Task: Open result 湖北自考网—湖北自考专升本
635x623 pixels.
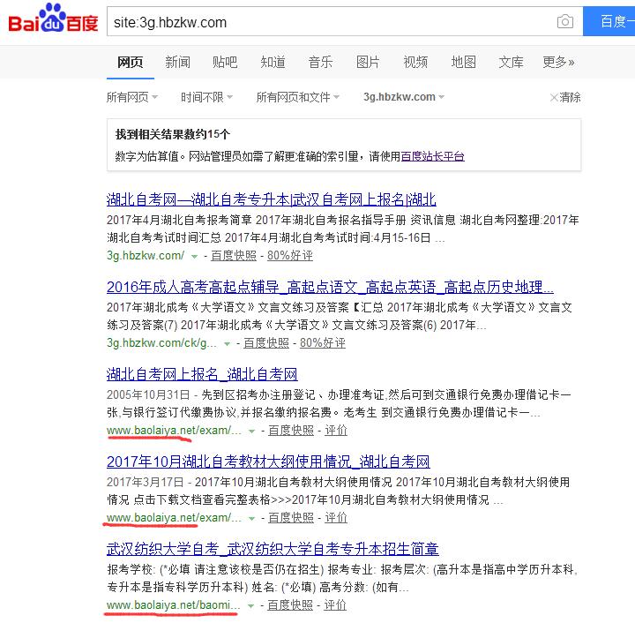Action: [x=272, y=199]
